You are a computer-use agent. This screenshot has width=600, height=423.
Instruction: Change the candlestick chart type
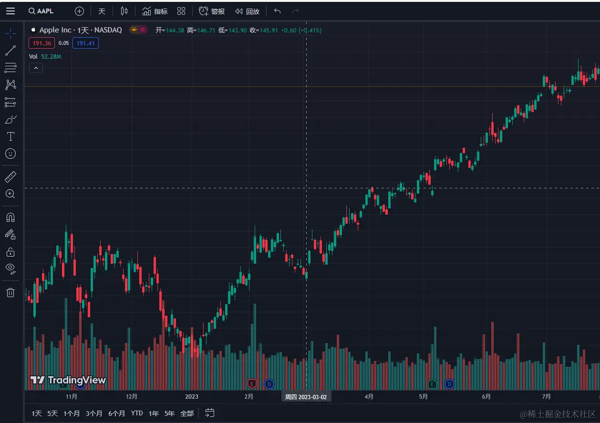[x=124, y=11]
